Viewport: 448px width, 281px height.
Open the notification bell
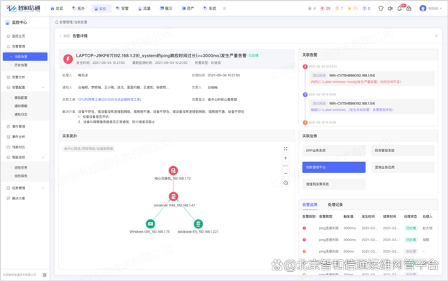coord(400,8)
